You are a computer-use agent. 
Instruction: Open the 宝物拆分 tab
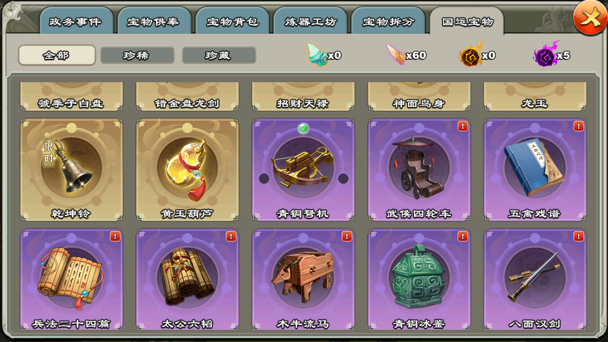388,21
